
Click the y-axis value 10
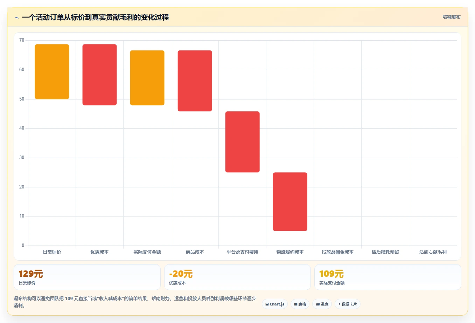pyautogui.click(x=22, y=216)
